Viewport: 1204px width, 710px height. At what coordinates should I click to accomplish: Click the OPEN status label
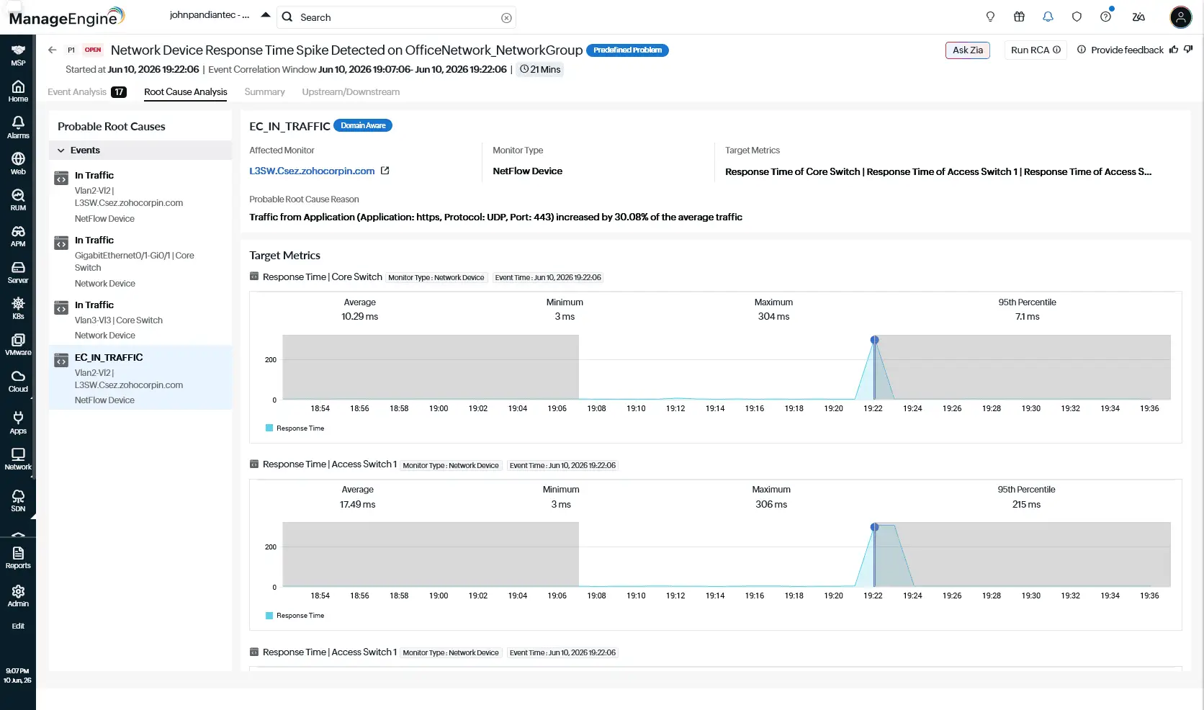93,50
